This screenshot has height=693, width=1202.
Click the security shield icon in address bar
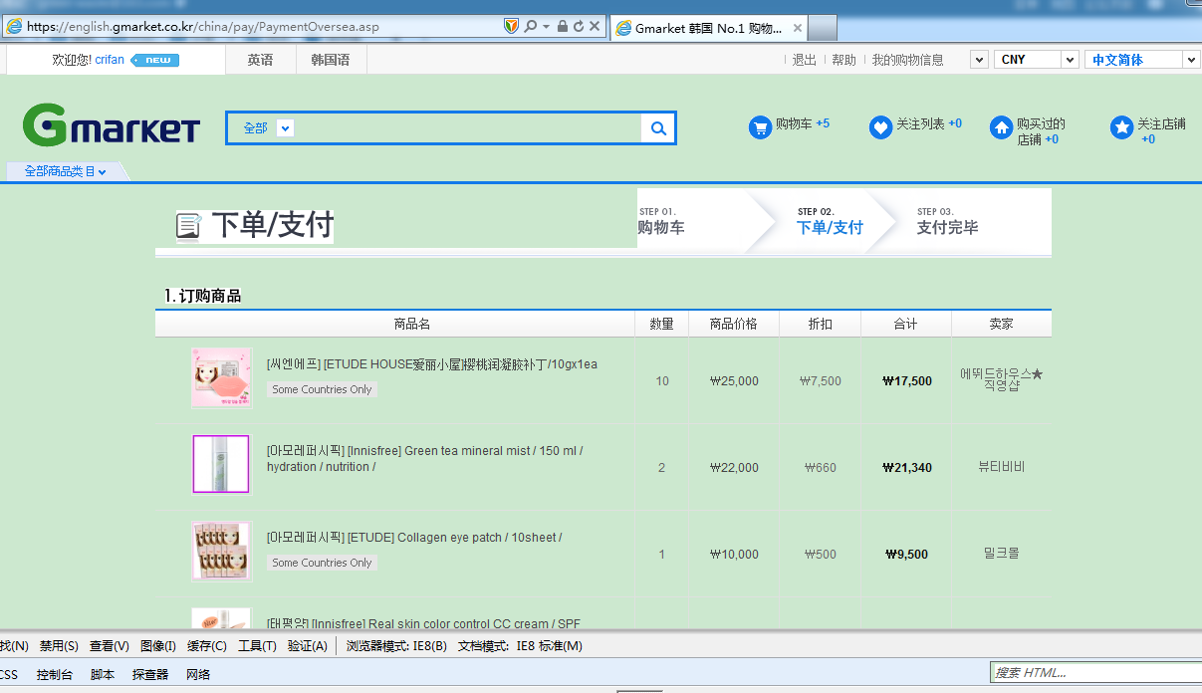pyautogui.click(x=511, y=26)
